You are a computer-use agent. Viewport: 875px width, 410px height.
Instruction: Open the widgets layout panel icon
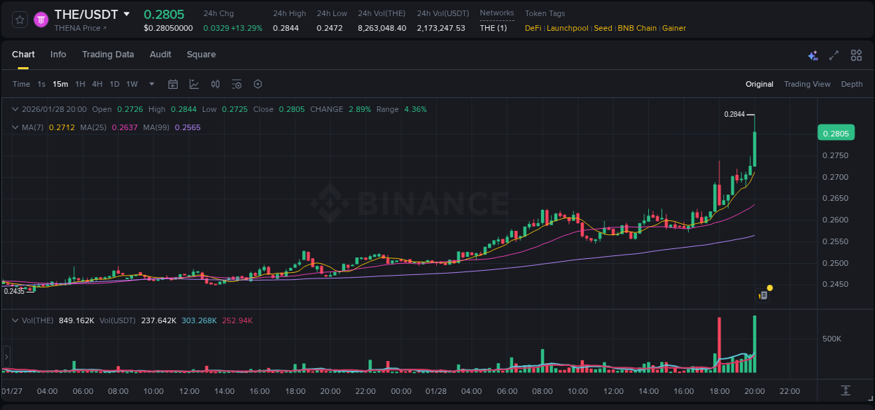coord(857,55)
